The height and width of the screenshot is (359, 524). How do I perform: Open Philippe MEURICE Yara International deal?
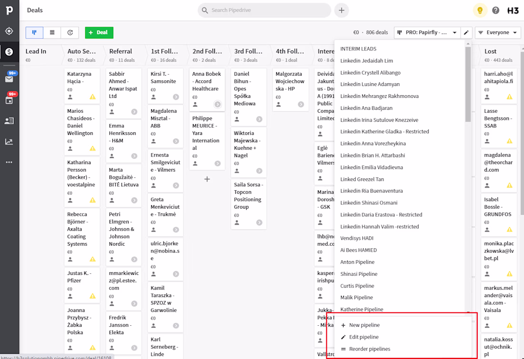[x=207, y=140]
